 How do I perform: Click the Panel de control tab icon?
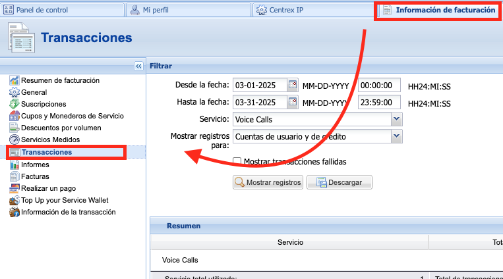point(9,10)
